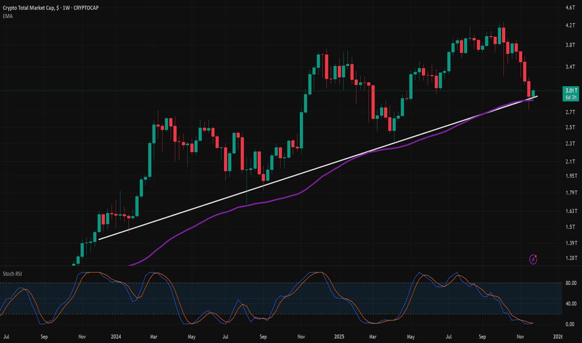
Task: Click the 3.01T current price tag
Action: pos(571,90)
